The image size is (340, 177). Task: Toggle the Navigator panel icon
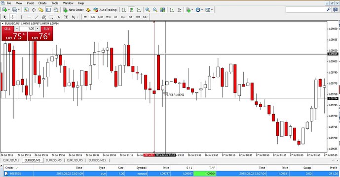pyautogui.click(x=41, y=10)
